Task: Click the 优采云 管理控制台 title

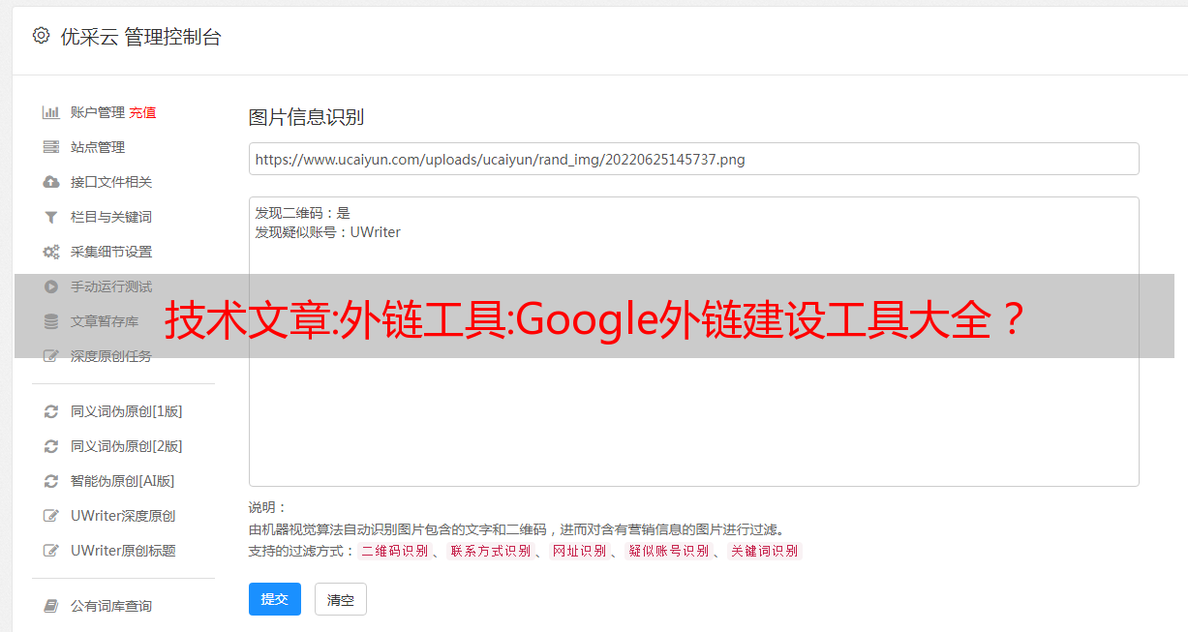Action: click(x=140, y=37)
